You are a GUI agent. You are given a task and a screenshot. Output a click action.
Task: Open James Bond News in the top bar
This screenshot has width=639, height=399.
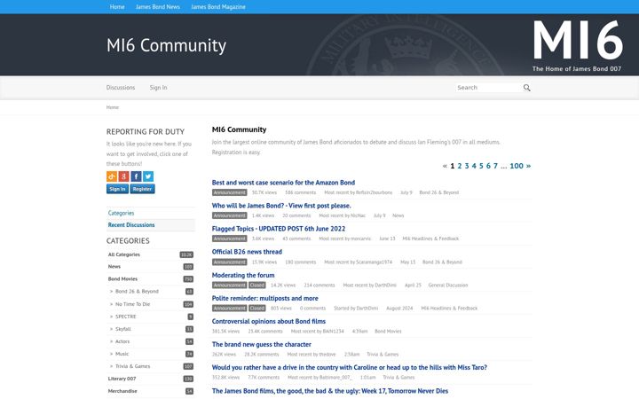coord(158,7)
